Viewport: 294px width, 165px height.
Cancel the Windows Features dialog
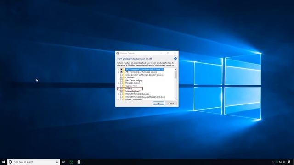tap(171, 103)
